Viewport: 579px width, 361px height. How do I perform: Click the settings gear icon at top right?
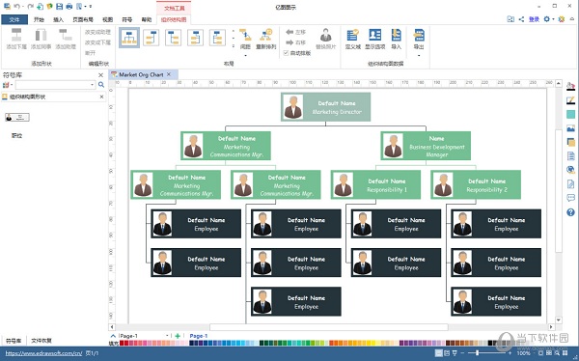547,19
